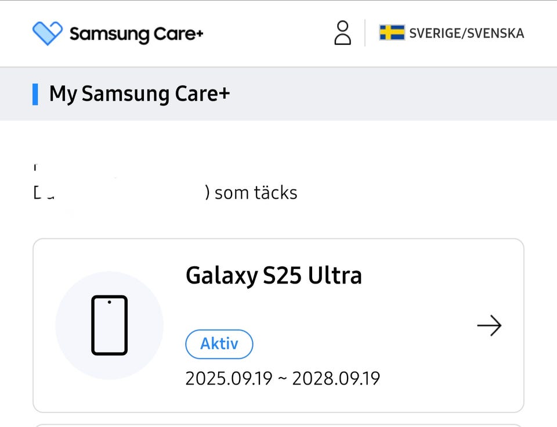Click the Samsung Care+ wordmark text
Viewport: 557px width, 427px height.
click(x=136, y=34)
